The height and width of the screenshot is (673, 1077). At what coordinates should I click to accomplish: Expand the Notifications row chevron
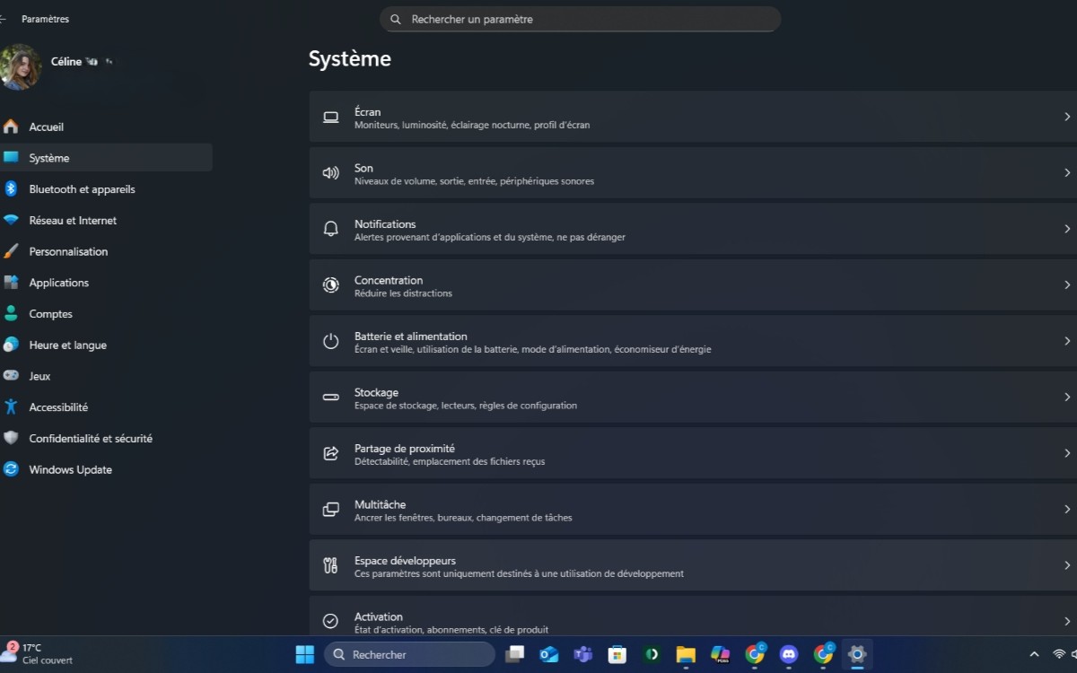click(x=1067, y=230)
